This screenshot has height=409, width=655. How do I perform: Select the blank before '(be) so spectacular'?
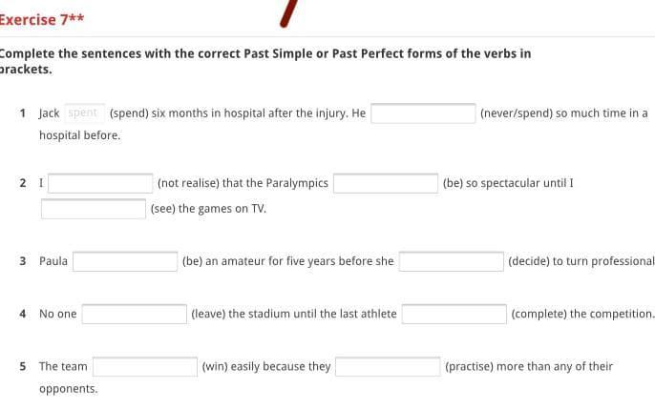pyautogui.click(x=385, y=183)
